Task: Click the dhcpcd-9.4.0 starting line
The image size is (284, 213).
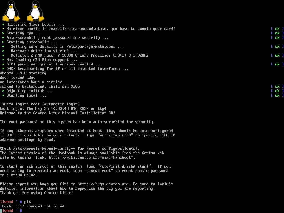Action: [23, 73]
